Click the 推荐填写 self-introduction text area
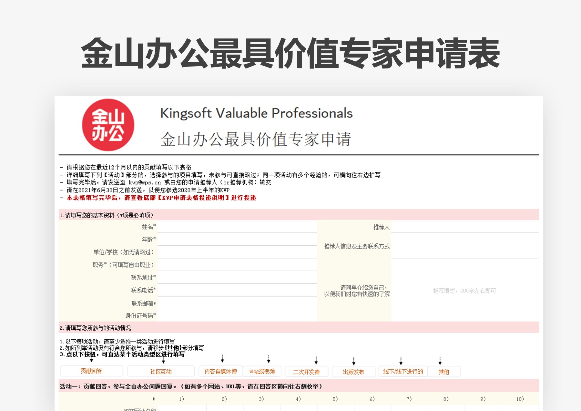 pos(464,291)
